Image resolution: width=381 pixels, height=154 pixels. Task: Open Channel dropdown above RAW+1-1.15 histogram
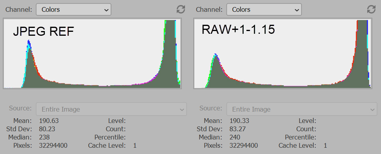click(x=264, y=9)
